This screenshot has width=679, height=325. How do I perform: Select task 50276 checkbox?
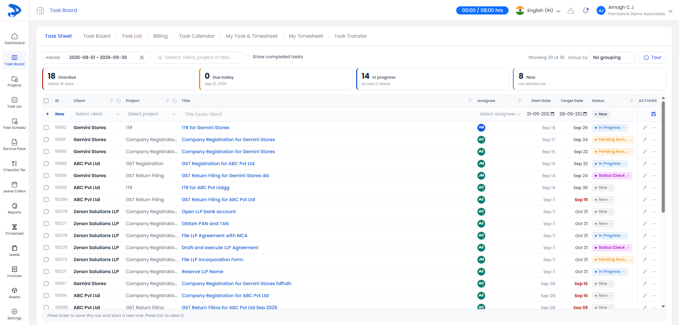[46, 236]
